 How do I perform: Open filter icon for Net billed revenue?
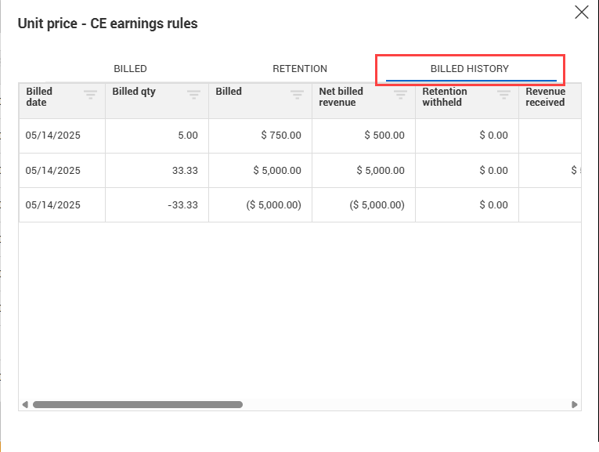401,94
